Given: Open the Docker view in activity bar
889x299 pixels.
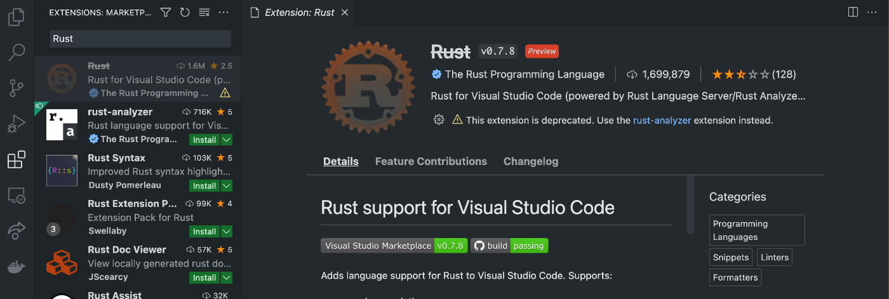Looking at the screenshot, I should [17, 267].
